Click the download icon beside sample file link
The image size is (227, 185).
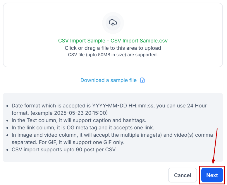(x=143, y=80)
